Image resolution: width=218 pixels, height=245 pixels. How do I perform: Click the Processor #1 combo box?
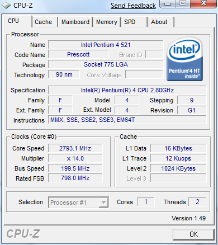point(78,202)
